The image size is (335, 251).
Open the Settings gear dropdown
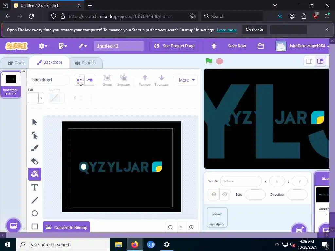pos(43,46)
